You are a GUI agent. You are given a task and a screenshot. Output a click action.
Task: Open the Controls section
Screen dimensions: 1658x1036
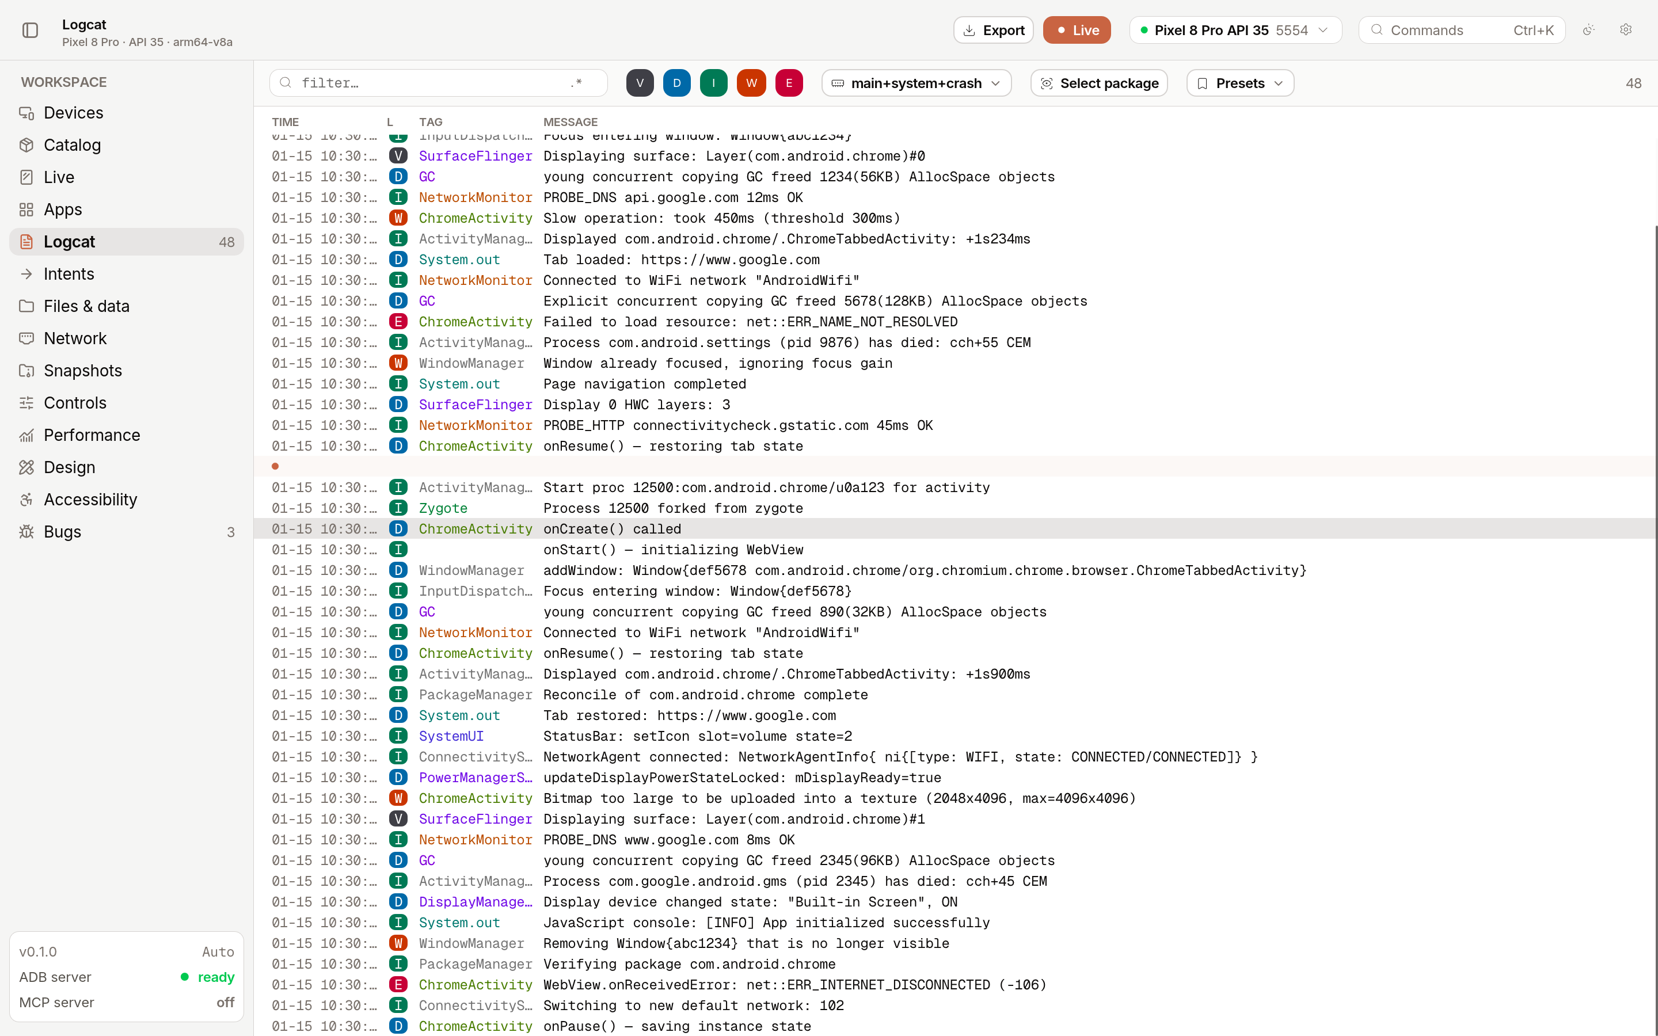(127, 402)
